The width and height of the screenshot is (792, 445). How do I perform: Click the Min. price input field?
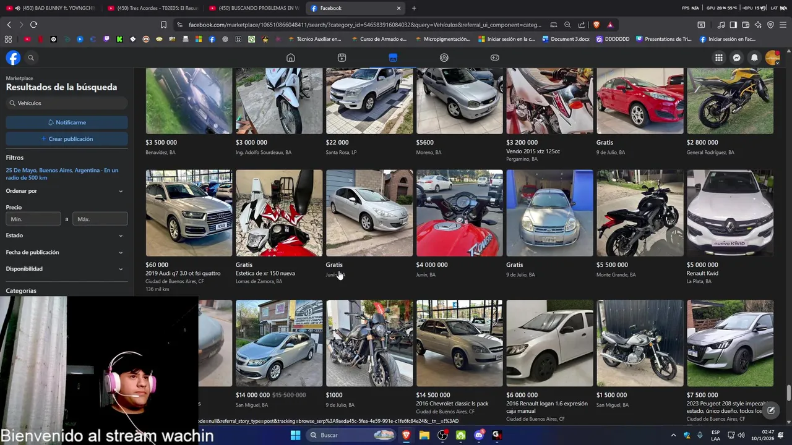(x=33, y=219)
